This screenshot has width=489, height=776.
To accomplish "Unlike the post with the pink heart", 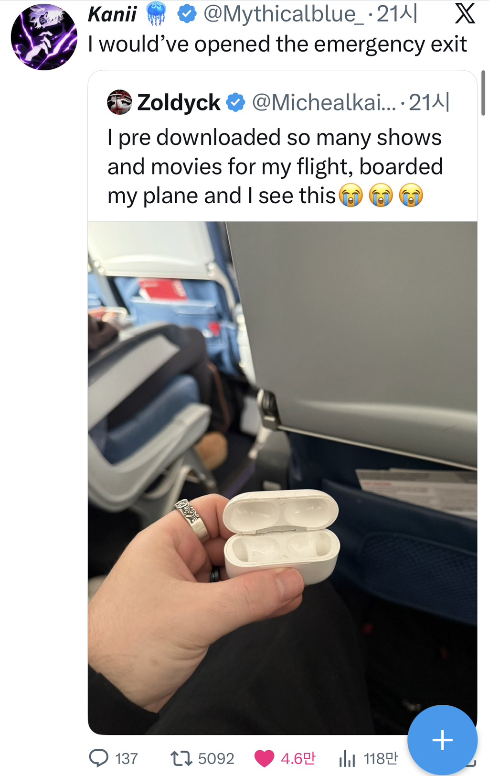I will 264,758.
